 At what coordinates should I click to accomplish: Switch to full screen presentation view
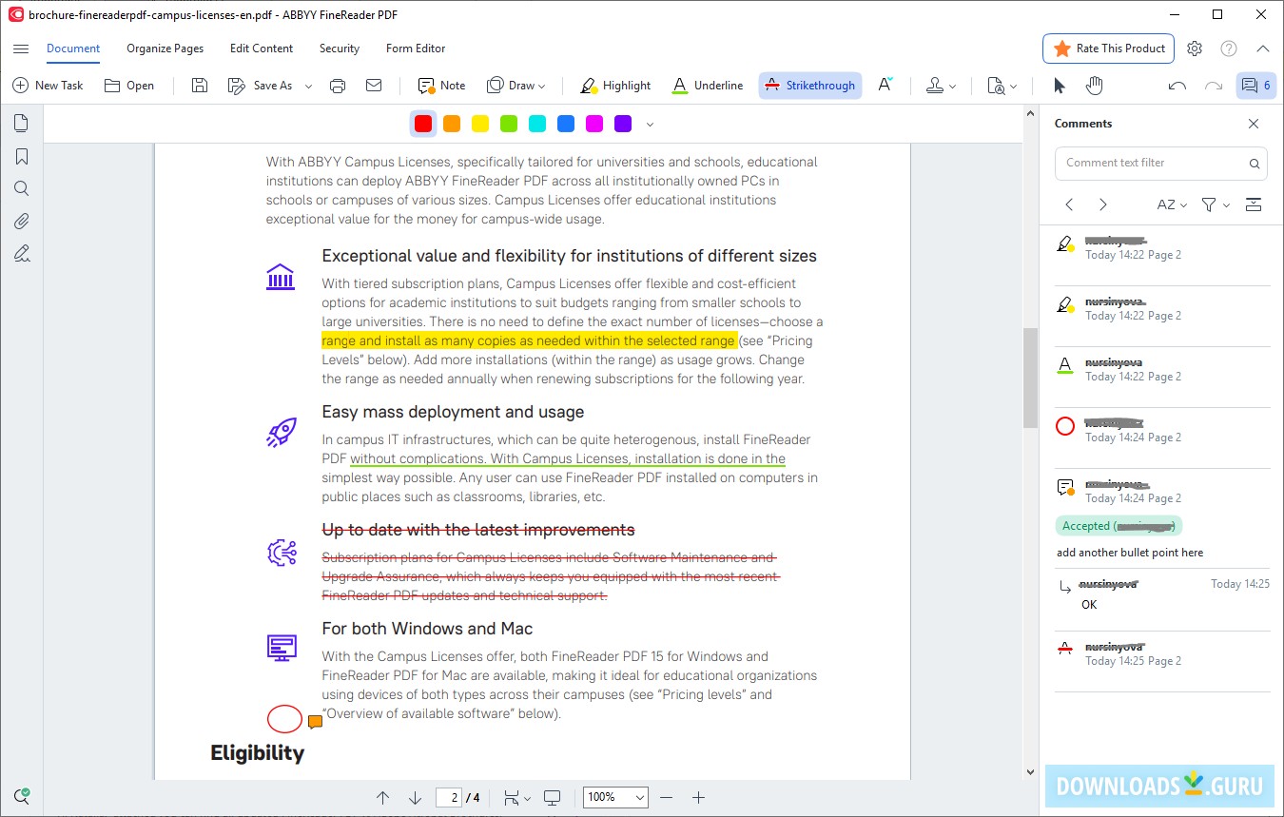552,798
